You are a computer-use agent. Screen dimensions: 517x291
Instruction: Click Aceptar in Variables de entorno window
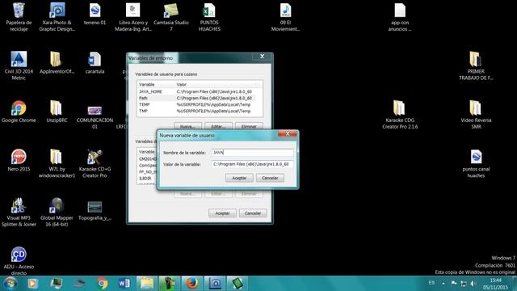point(222,213)
